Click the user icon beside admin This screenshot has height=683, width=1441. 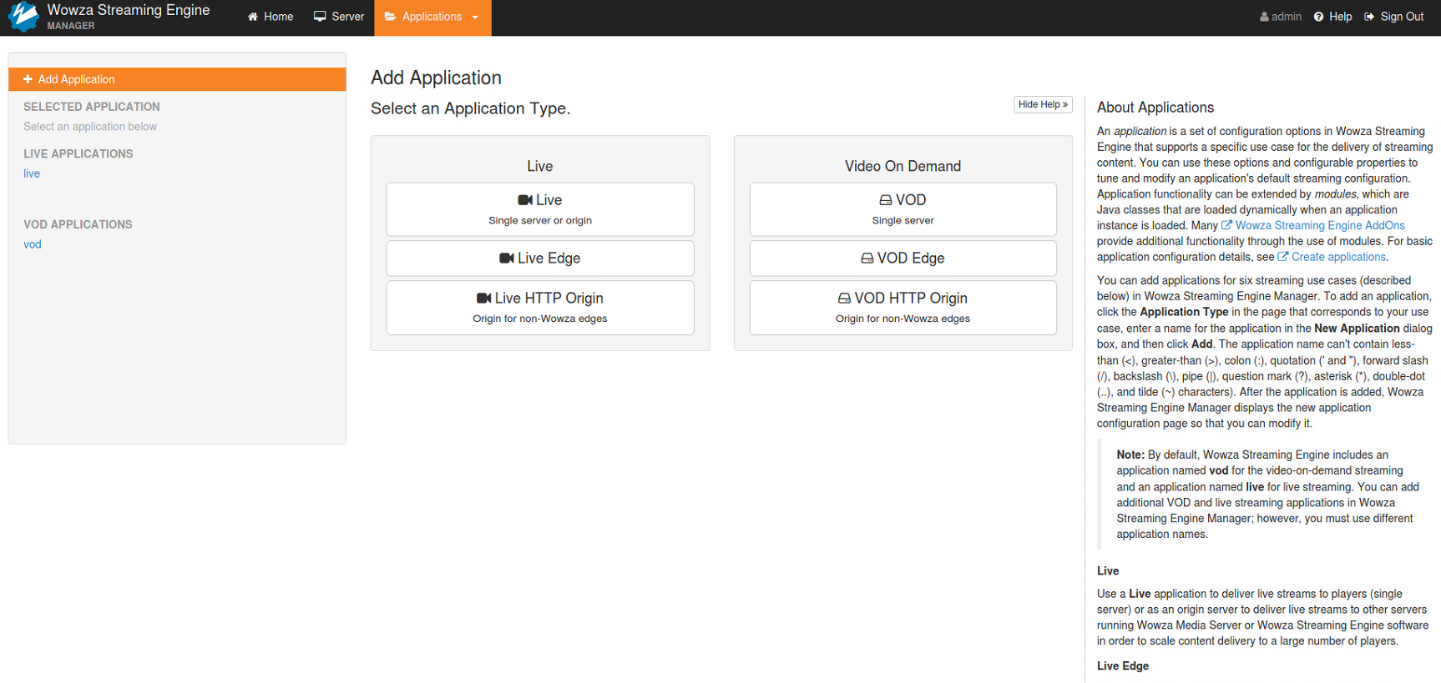[1264, 17]
